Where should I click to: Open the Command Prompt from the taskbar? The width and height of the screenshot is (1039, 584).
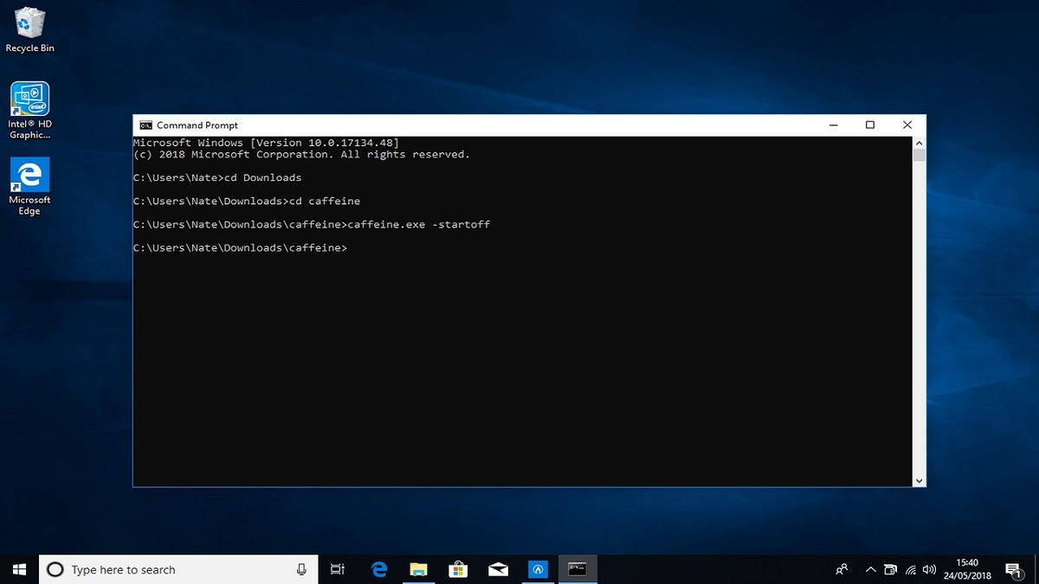[576, 569]
